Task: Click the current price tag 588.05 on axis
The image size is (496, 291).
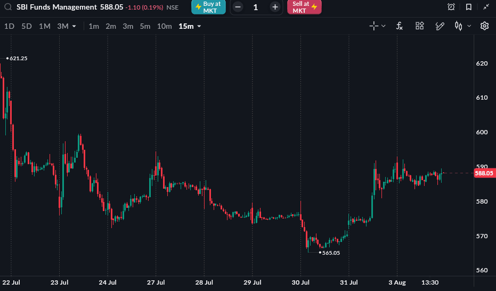Action: 484,173
